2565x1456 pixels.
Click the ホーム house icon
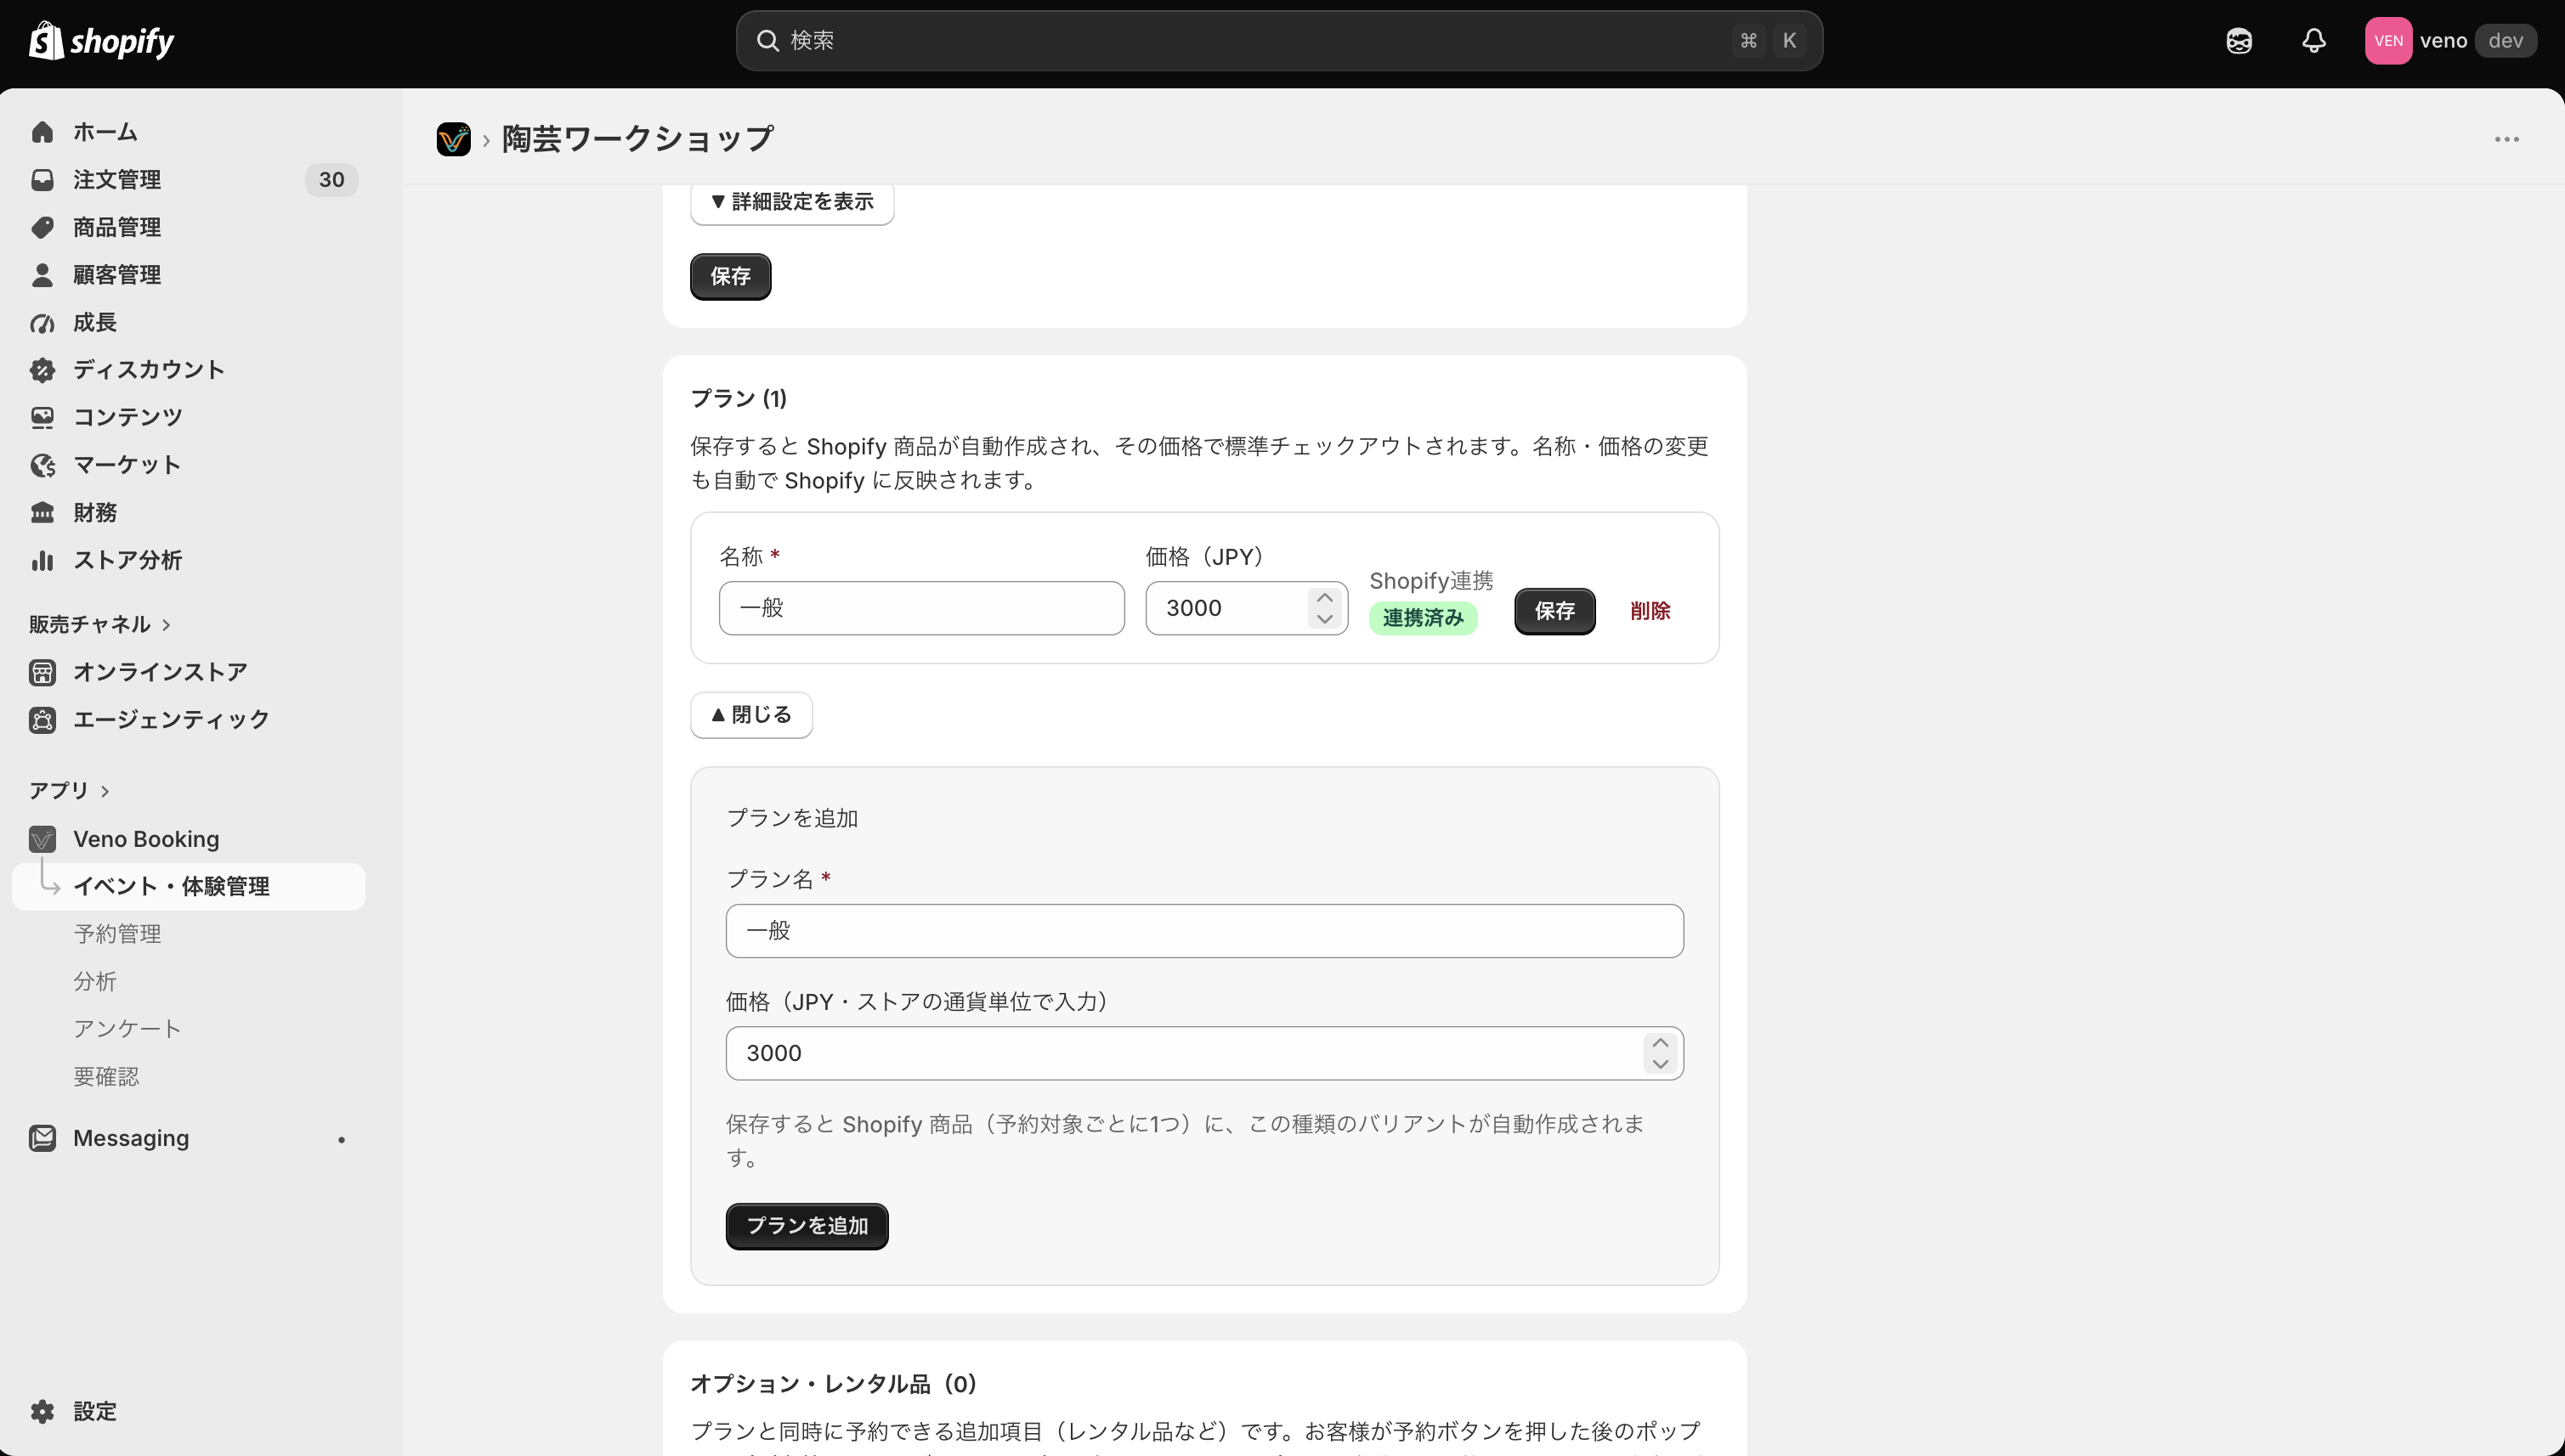click(x=42, y=132)
